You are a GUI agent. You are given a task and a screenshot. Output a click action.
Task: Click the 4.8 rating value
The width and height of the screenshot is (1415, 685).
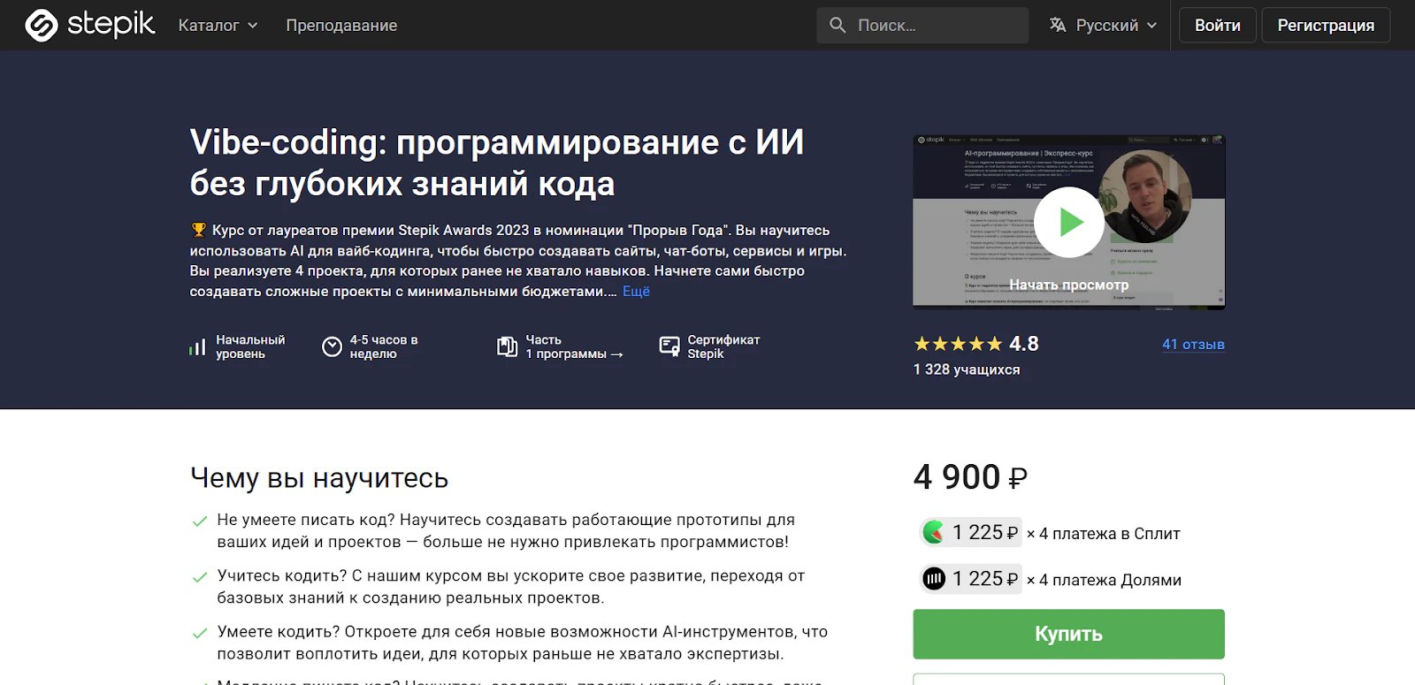click(1024, 344)
